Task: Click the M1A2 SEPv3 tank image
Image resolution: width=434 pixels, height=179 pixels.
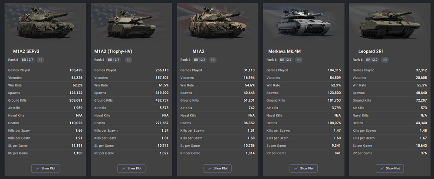Action: pyautogui.click(x=46, y=22)
